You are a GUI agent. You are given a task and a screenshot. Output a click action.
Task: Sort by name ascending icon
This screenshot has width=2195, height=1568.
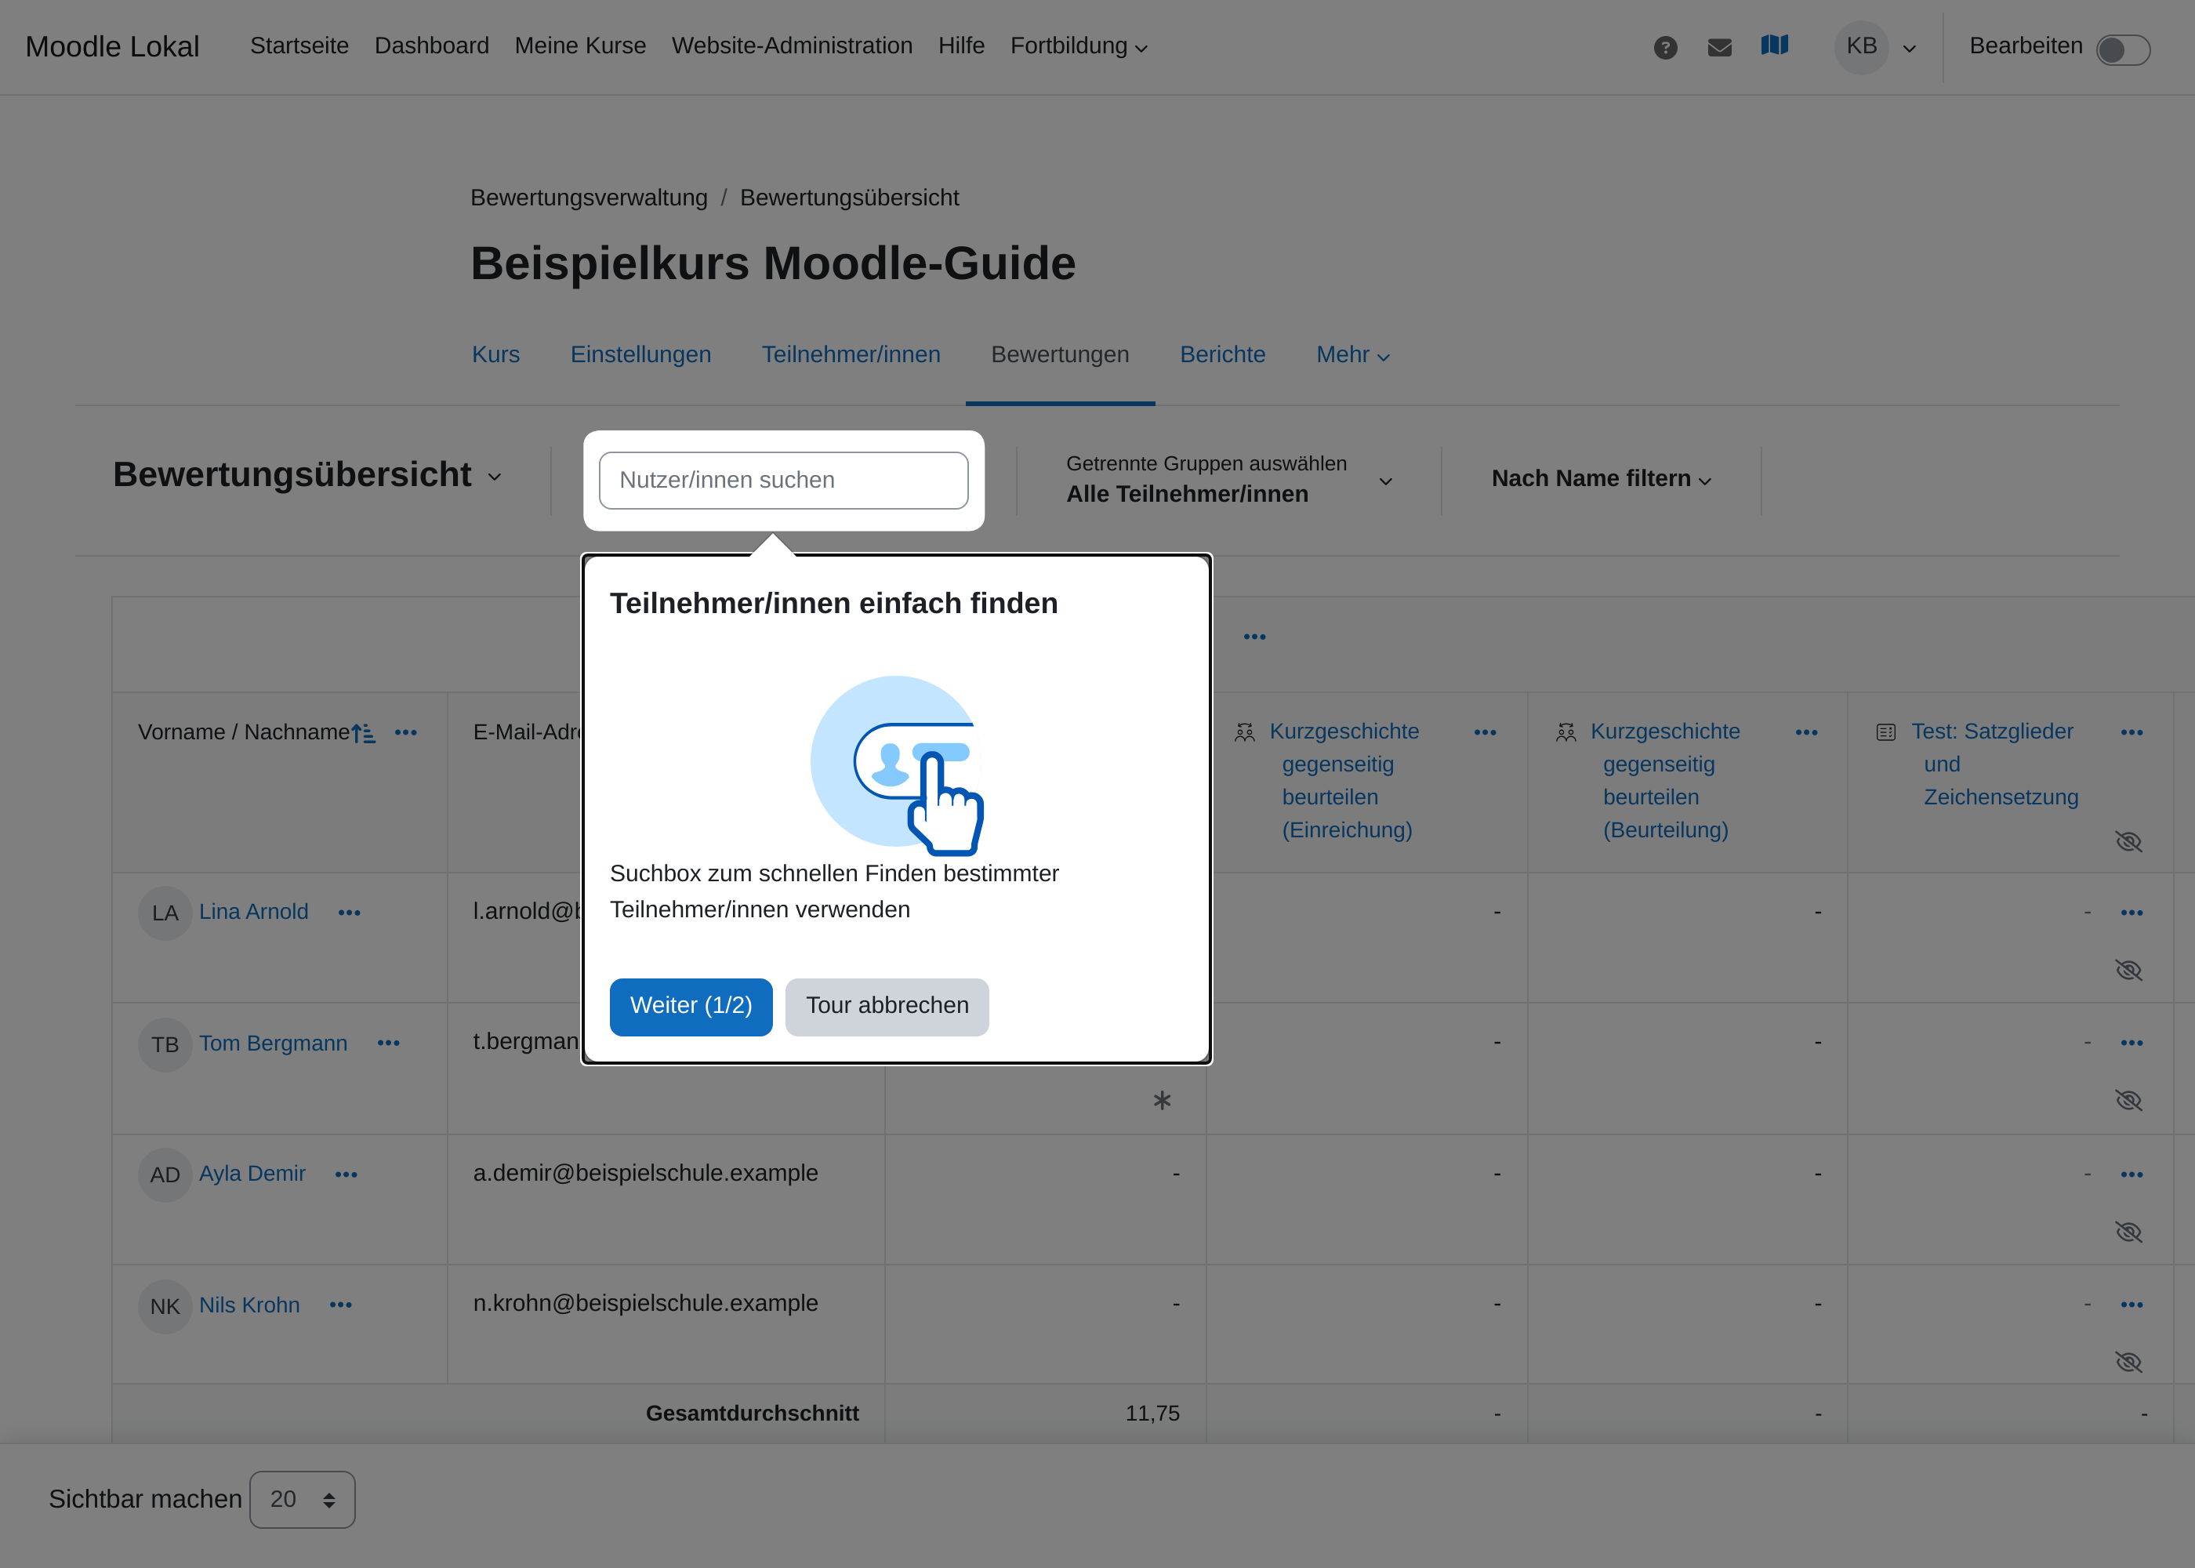click(x=363, y=733)
